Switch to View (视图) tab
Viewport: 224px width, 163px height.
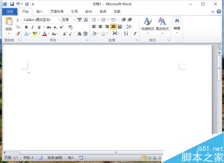[x=117, y=12]
